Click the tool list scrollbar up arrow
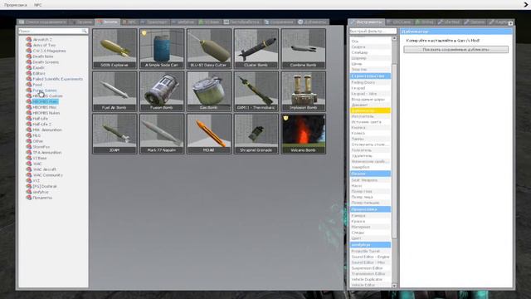The height and width of the screenshot is (299, 531). click(x=394, y=39)
